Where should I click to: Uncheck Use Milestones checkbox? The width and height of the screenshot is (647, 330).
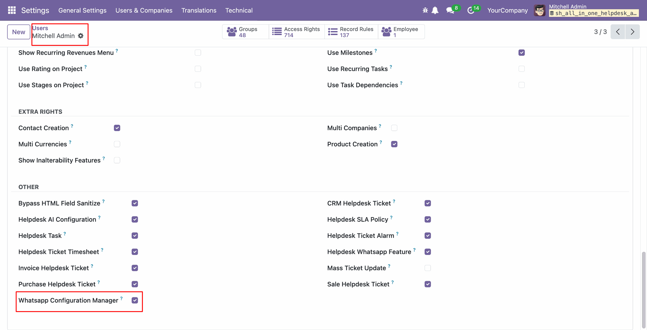click(522, 53)
